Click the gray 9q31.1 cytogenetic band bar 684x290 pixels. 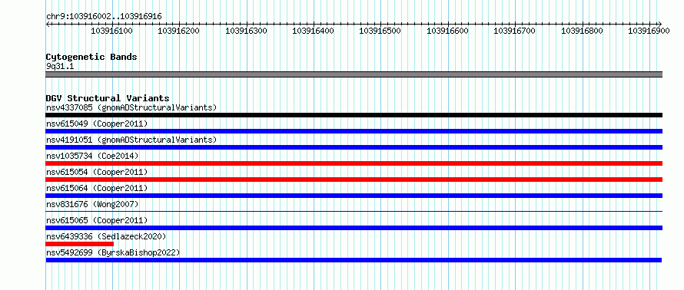point(354,74)
